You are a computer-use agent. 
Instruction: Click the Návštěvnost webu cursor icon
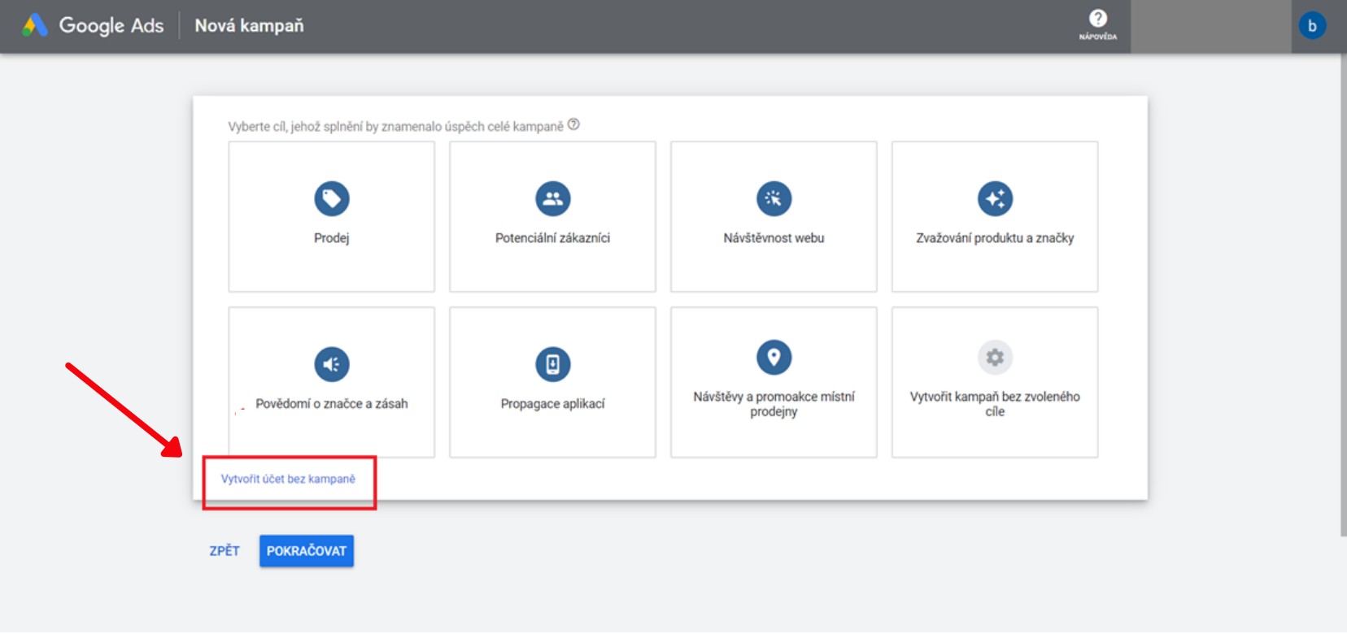click(774, 198)
